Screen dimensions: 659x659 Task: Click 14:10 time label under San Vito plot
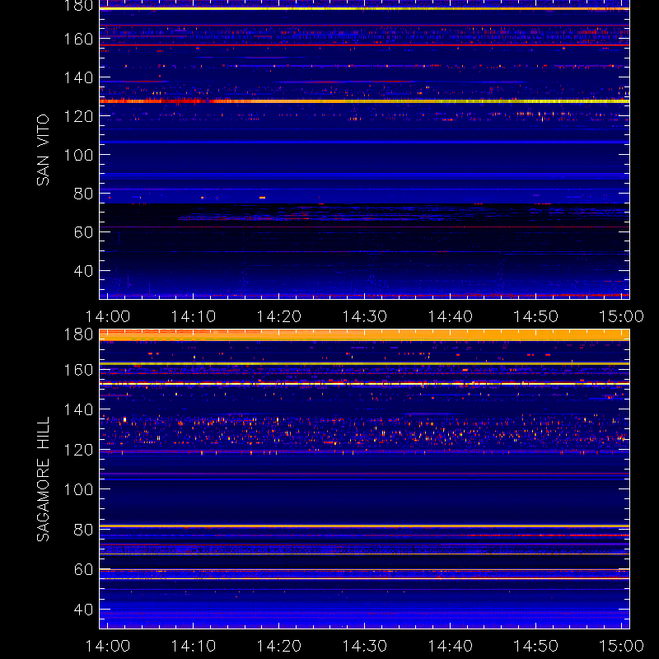[194, 316]
